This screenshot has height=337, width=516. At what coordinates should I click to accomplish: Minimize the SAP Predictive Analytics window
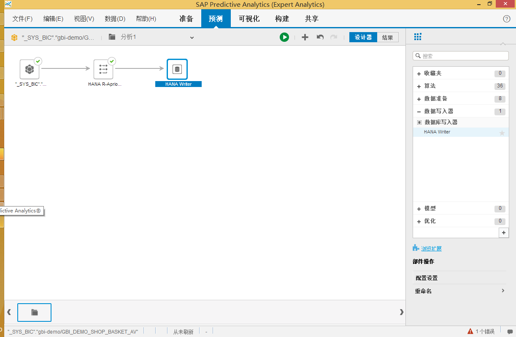[x=478, y=4]
